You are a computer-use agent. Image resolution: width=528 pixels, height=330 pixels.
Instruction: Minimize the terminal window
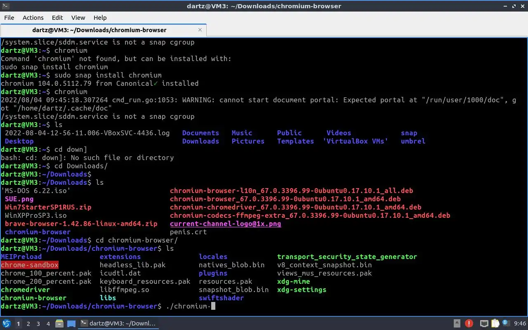[504, 6]
